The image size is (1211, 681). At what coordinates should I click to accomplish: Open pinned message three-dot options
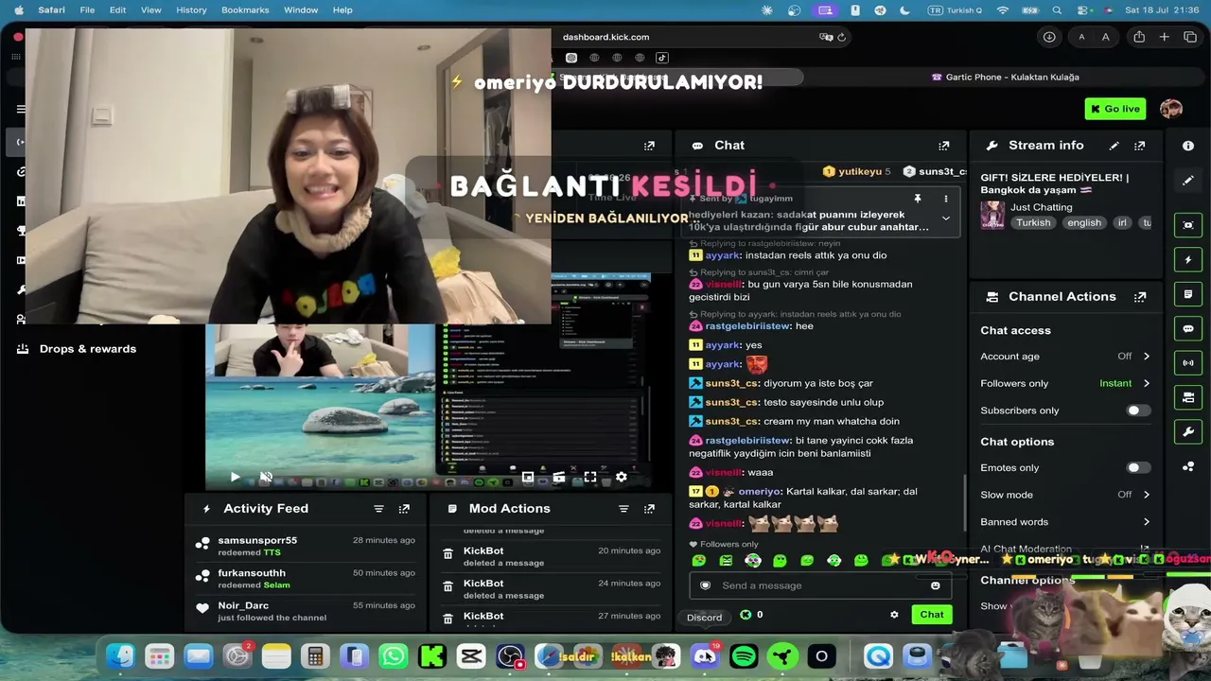[x=945, y=199]
